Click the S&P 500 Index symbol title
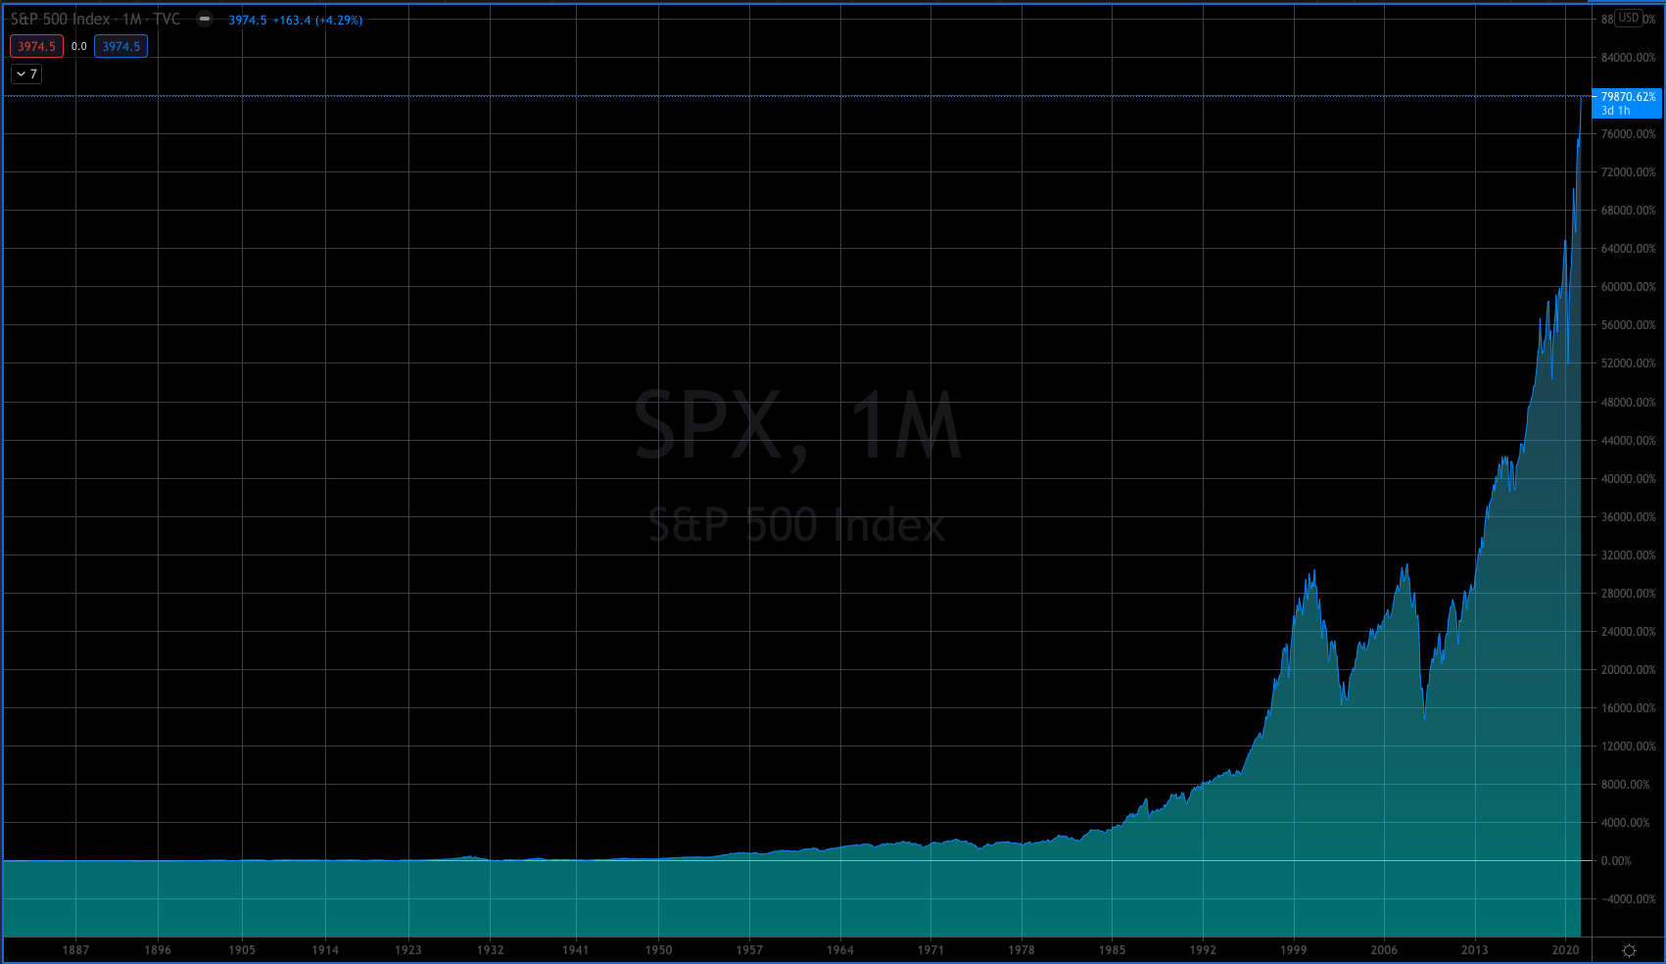This screenshot has height=964, width=1666. (60, 19)
